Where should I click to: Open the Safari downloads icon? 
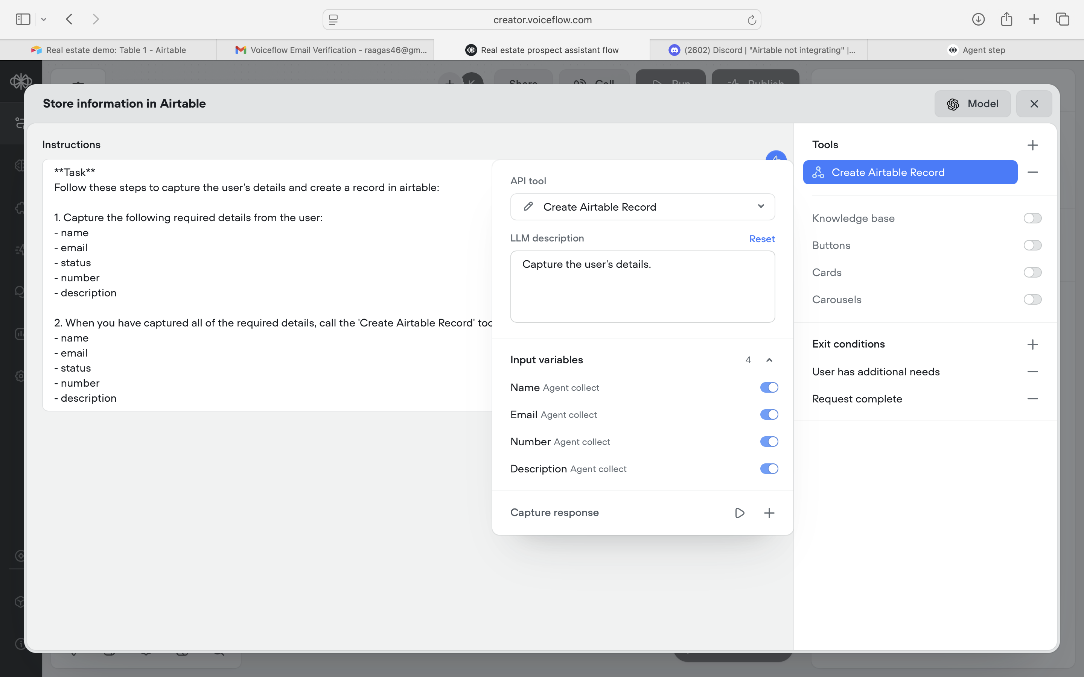pos(978,19)
